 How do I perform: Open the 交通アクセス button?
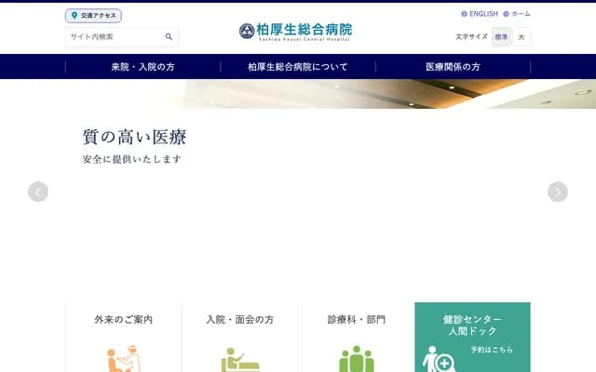pos(93,16)
